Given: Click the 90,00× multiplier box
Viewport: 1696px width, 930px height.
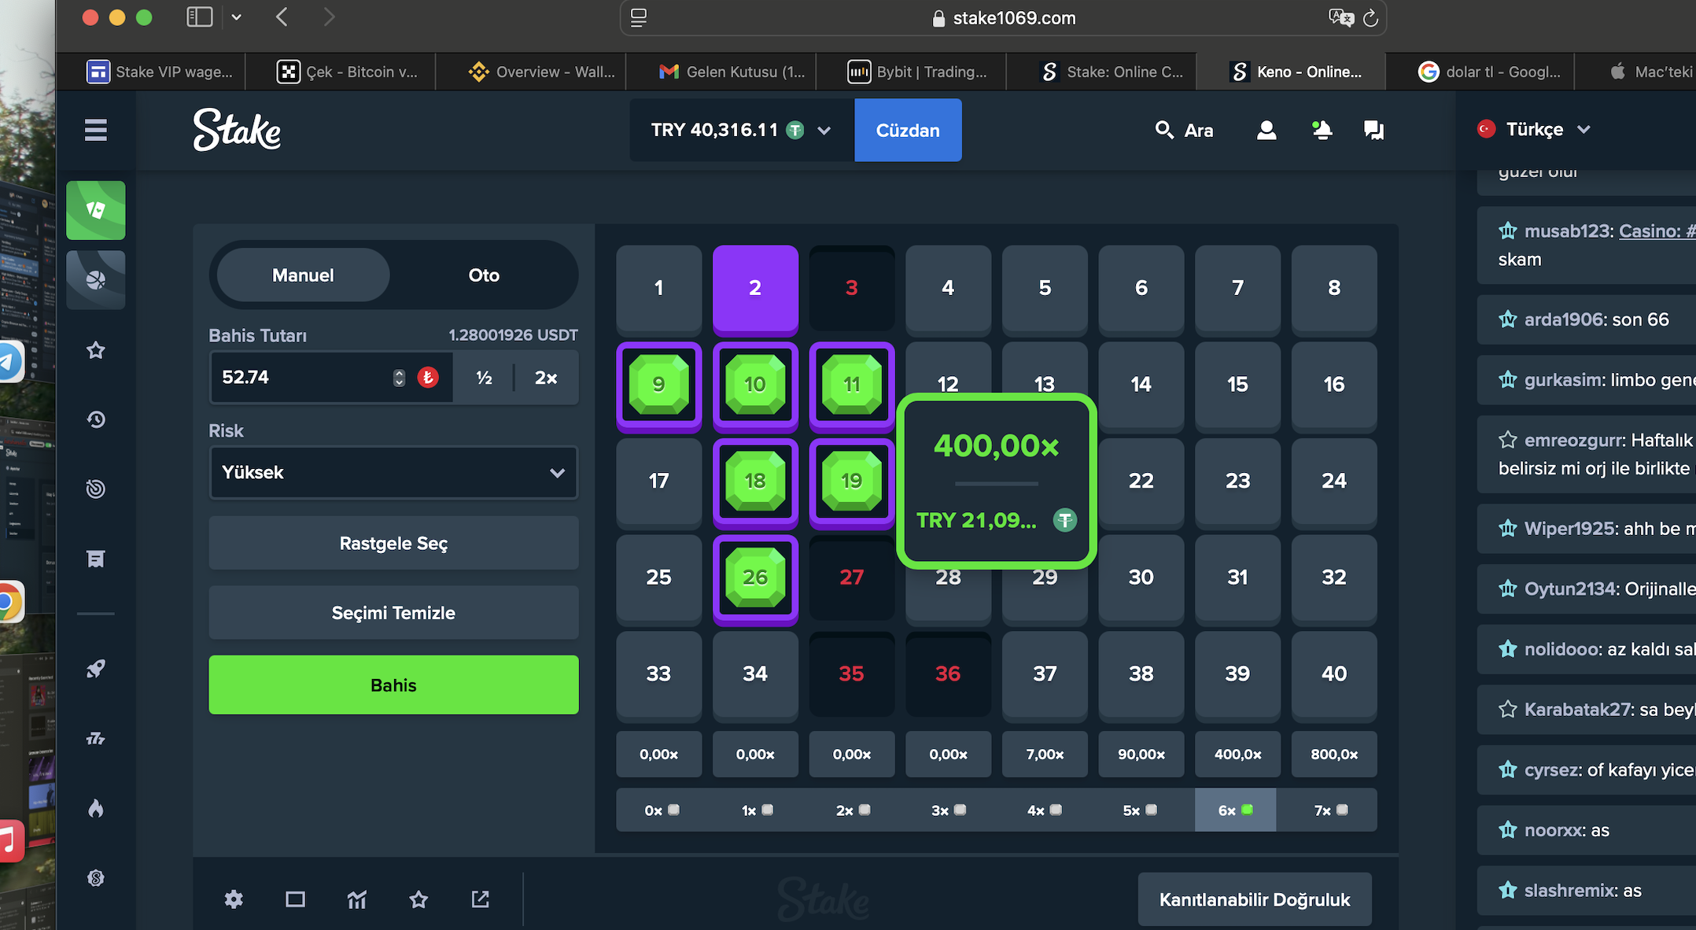Looking at the screenshot, I should (x=1141, y=755).
